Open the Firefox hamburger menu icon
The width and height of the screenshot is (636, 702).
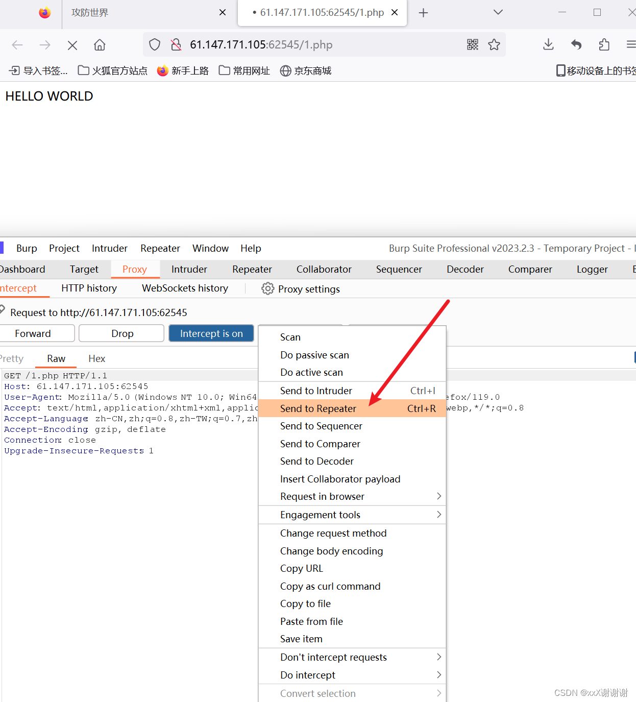tap(631, 44)
